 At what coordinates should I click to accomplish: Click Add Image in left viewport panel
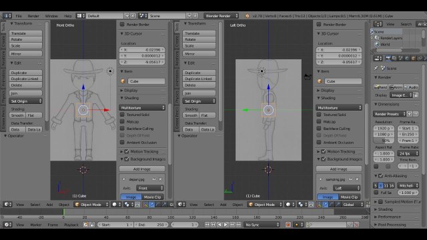coord(142,169)
